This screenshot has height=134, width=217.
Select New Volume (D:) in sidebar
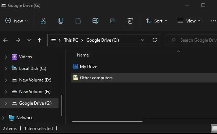35,80
